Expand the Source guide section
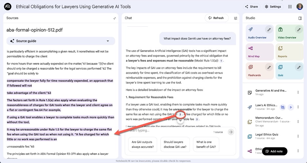307x163 pixels. (x=108, y=41)
